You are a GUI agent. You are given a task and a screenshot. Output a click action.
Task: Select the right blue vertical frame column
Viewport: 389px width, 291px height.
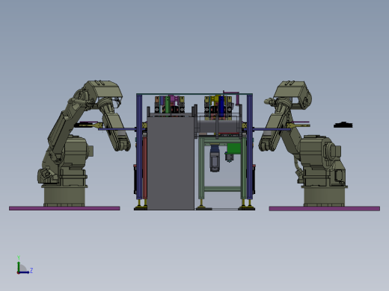coord(250,147)
